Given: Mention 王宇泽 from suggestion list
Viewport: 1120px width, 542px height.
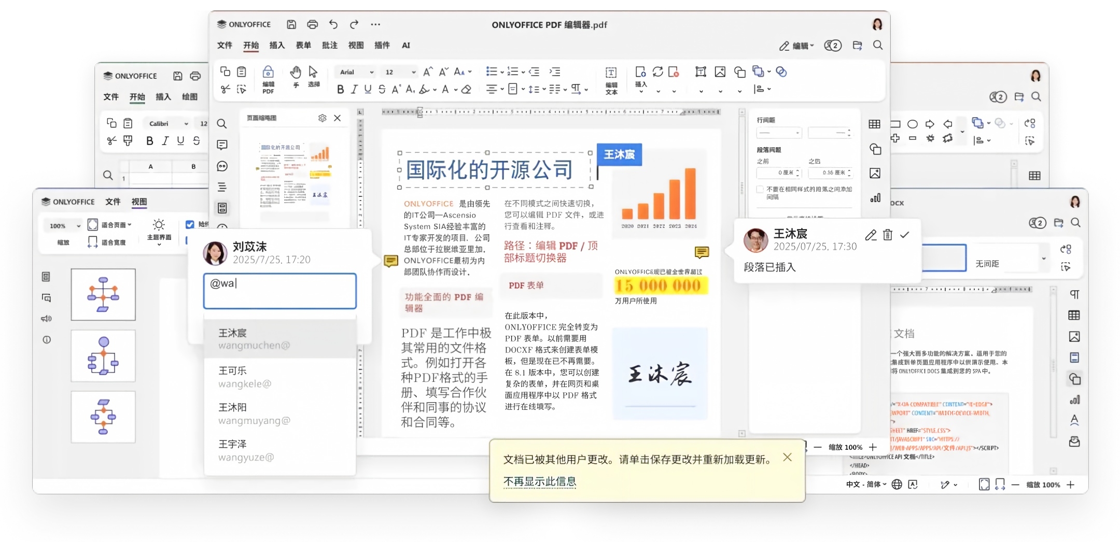Looking at the screenshot, I should click(x=280, y=450).
